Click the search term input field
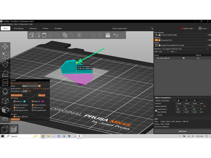 [x=131, y=28]
